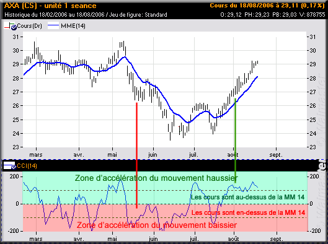
Task: Select the MME(14) blue line swatch
Action: [x=53, y=26]
